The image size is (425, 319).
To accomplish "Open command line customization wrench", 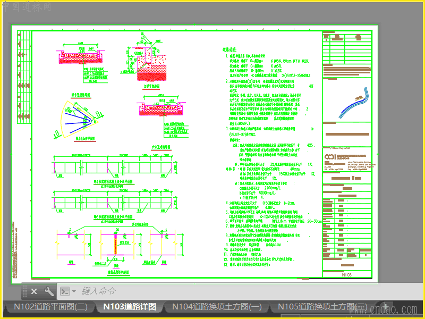I will (x=49, y=291).
